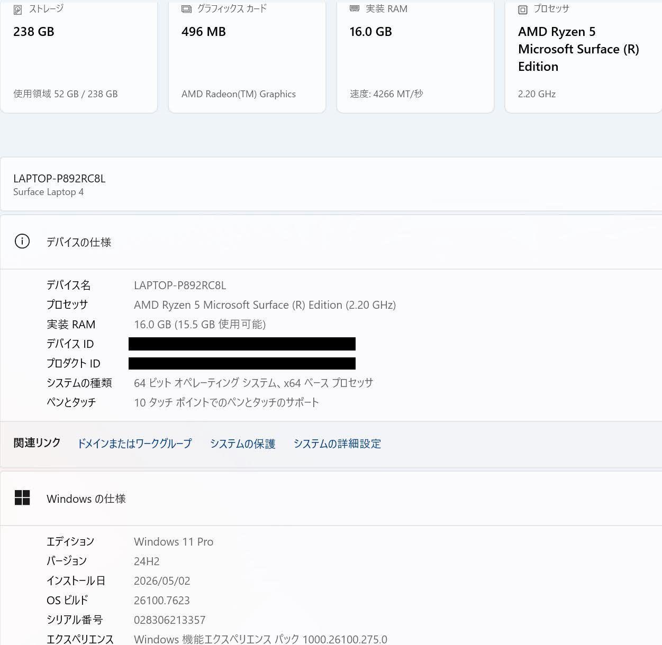Click the redacted プロダクト ID value

click(x=242, y=363)
